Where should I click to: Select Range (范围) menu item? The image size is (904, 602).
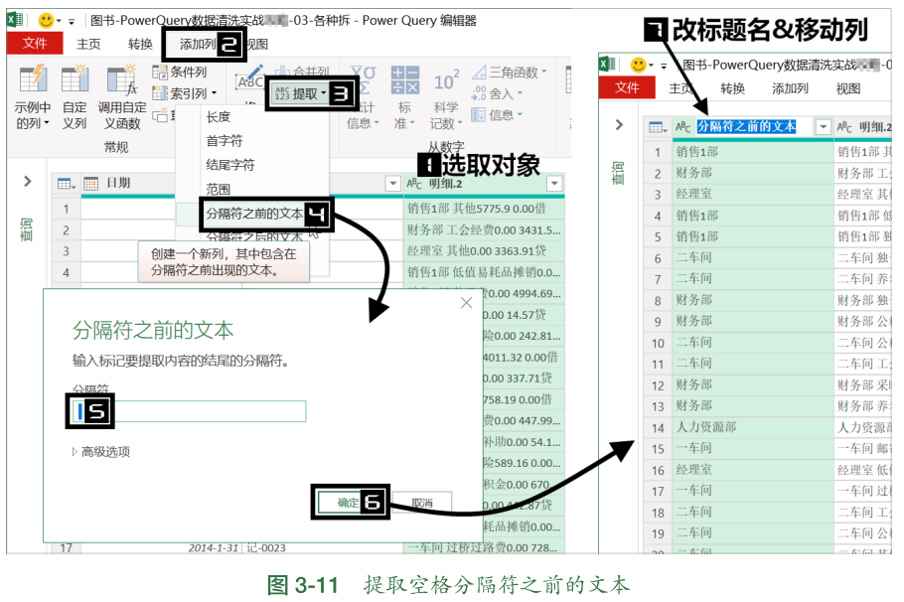(218, 189)
